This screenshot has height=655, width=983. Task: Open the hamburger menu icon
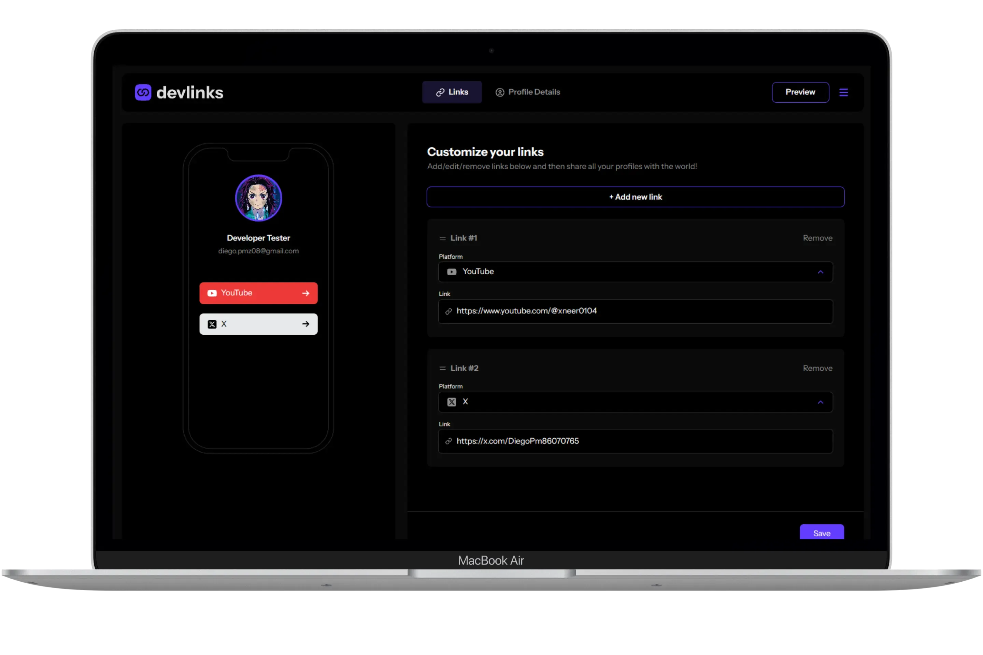[x=843, y=92]
